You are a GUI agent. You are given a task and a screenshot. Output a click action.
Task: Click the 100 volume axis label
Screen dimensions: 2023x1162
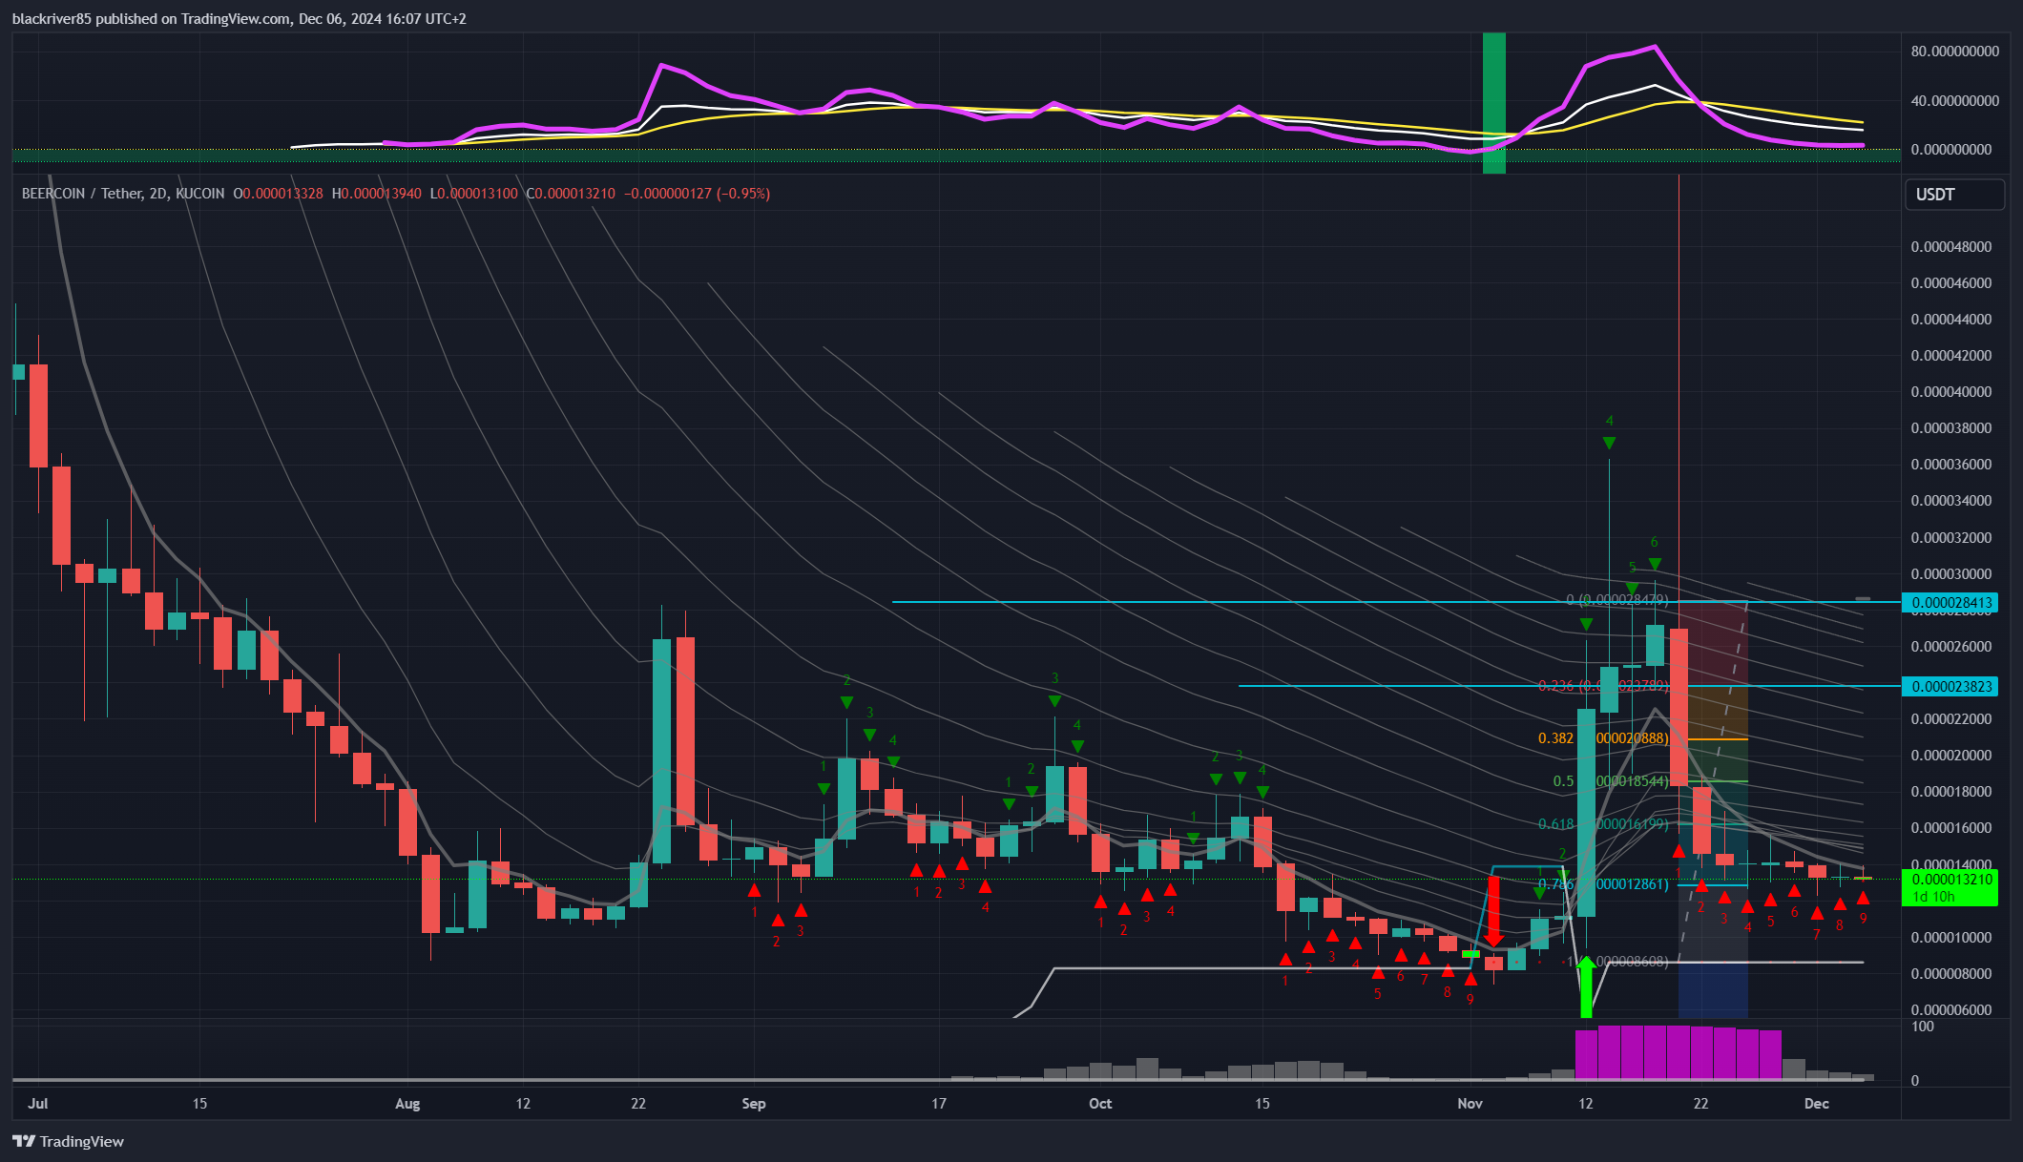tap(1923, 1027)
